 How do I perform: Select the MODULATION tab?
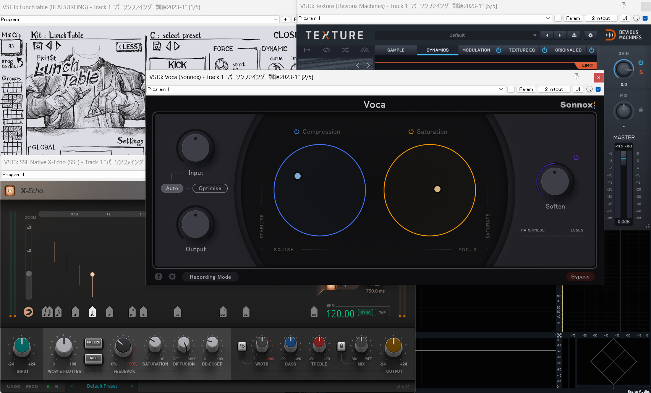pyautogui.click(x=476, y=50)
